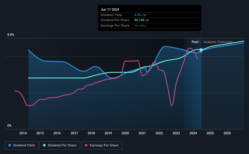
Task: Click the 0% y-axis label
Action: (x=9, y=126)
